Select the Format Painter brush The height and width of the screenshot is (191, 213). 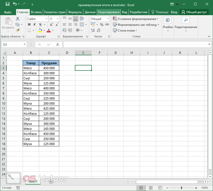pos(18,30)
